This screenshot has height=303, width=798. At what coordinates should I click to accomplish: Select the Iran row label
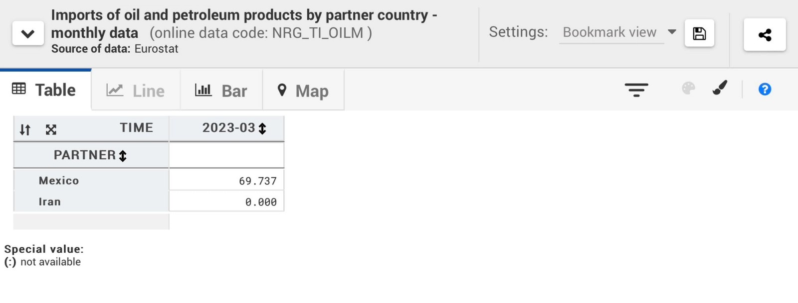50,202
